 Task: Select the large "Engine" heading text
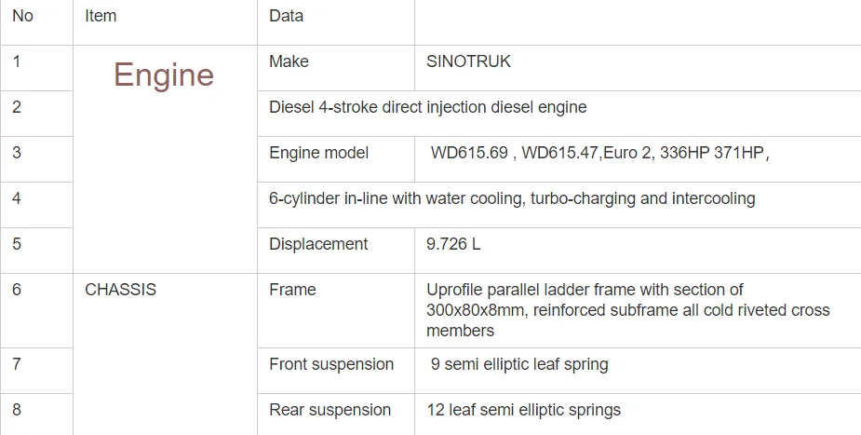tap(164, 75)
